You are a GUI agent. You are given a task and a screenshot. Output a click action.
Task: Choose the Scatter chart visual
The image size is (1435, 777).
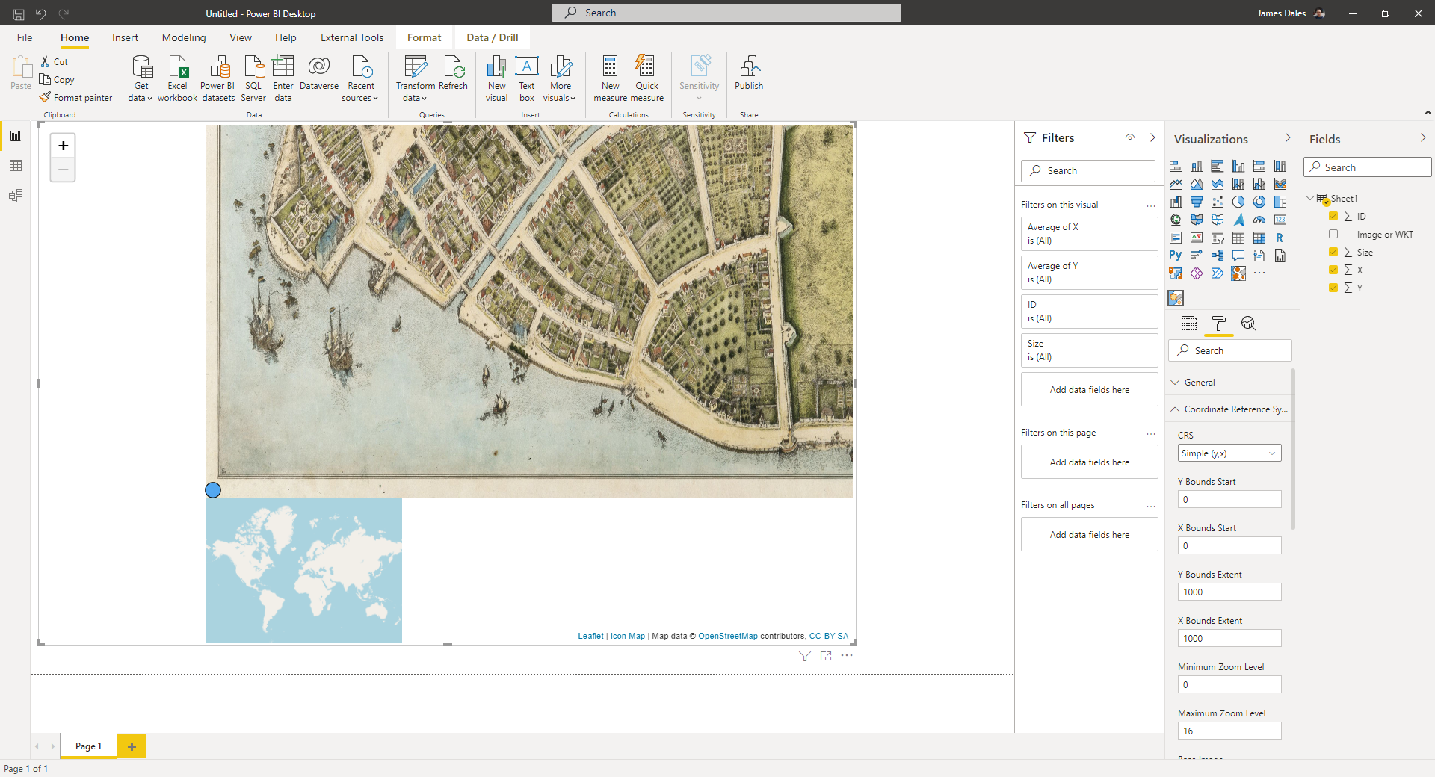[1218, 202]
